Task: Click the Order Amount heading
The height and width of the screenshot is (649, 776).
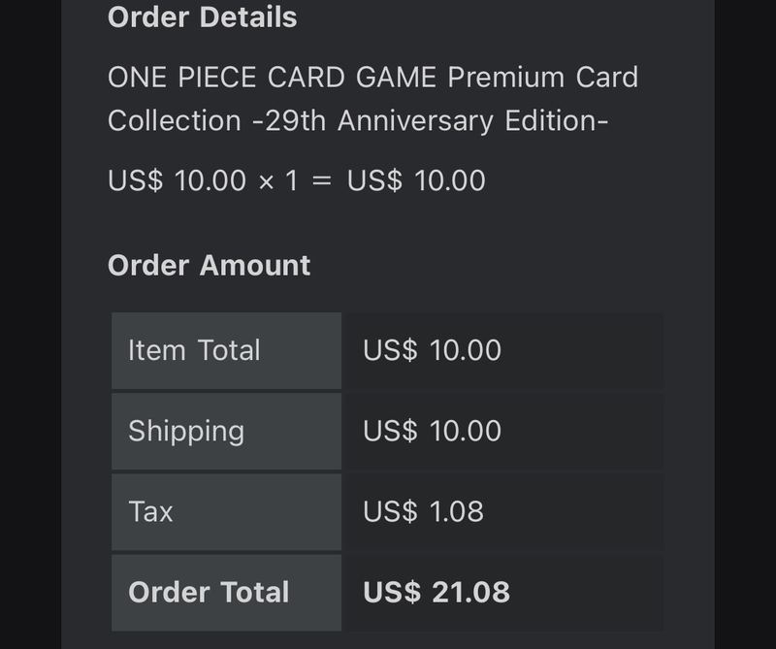Action: [209, 266]
